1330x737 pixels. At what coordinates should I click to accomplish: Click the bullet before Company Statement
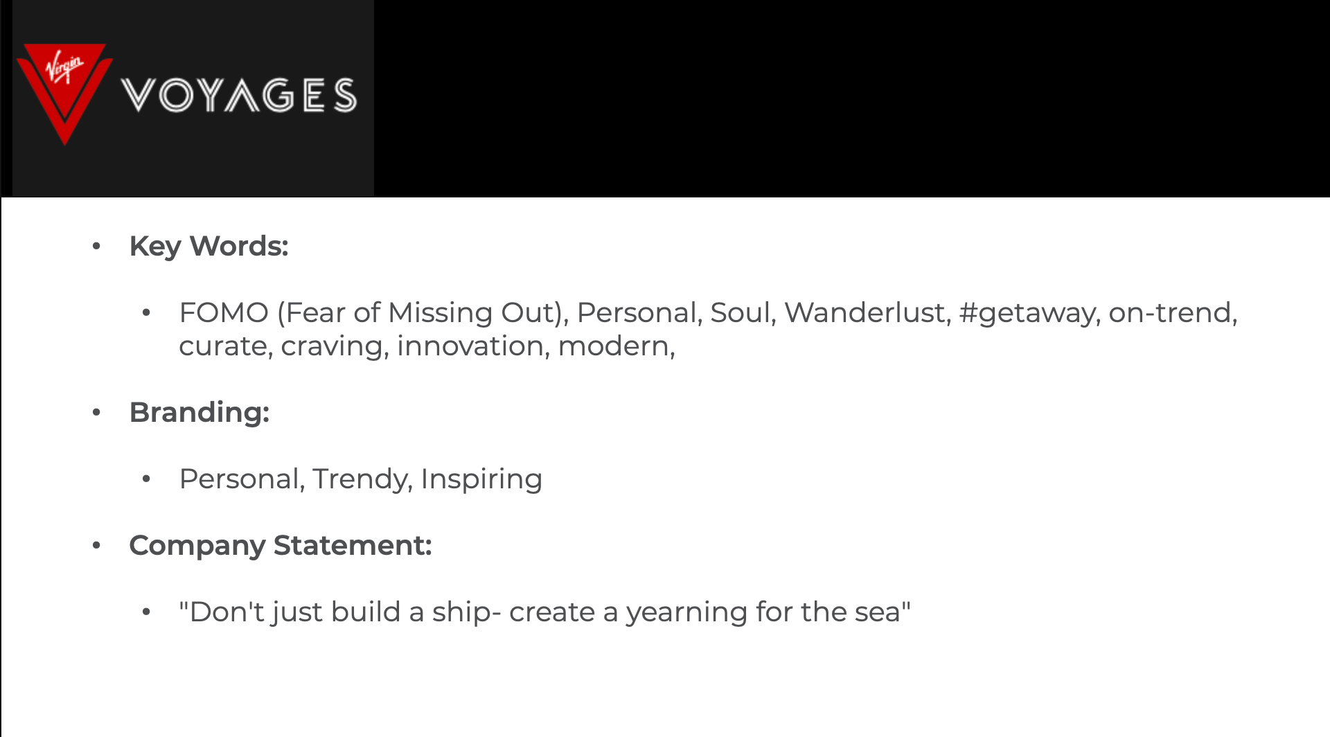96,545
